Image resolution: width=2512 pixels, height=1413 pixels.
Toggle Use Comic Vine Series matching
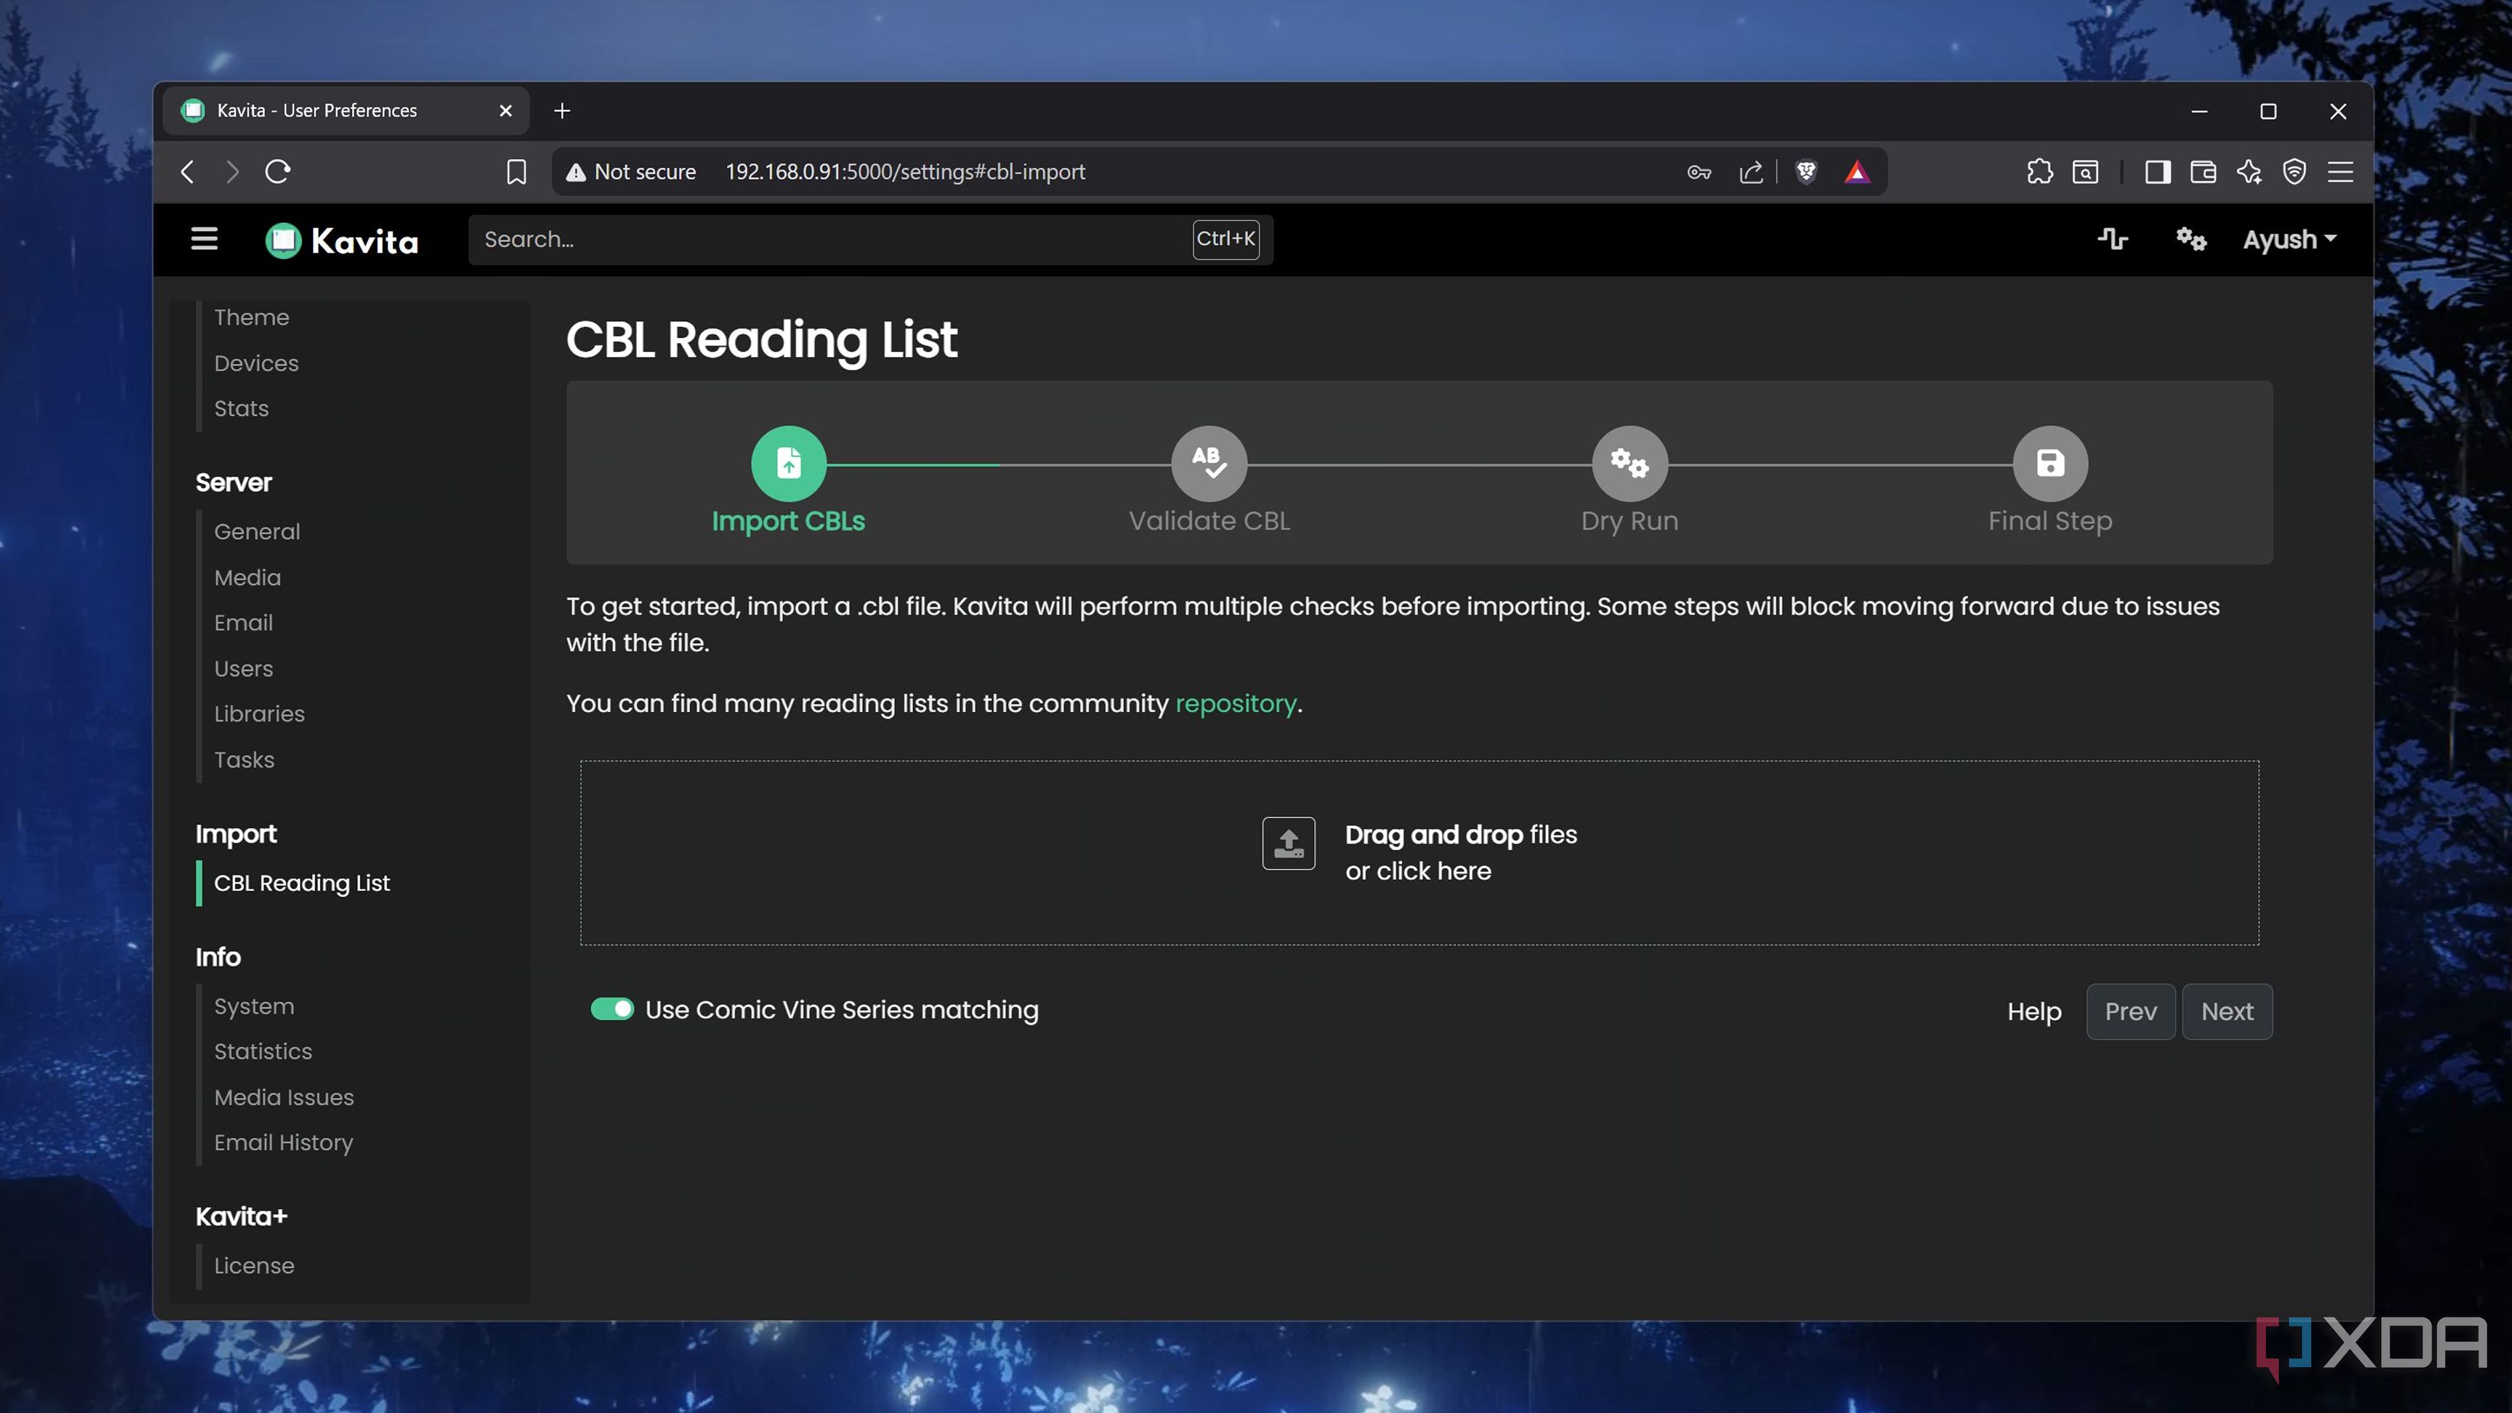point(612,1009)
